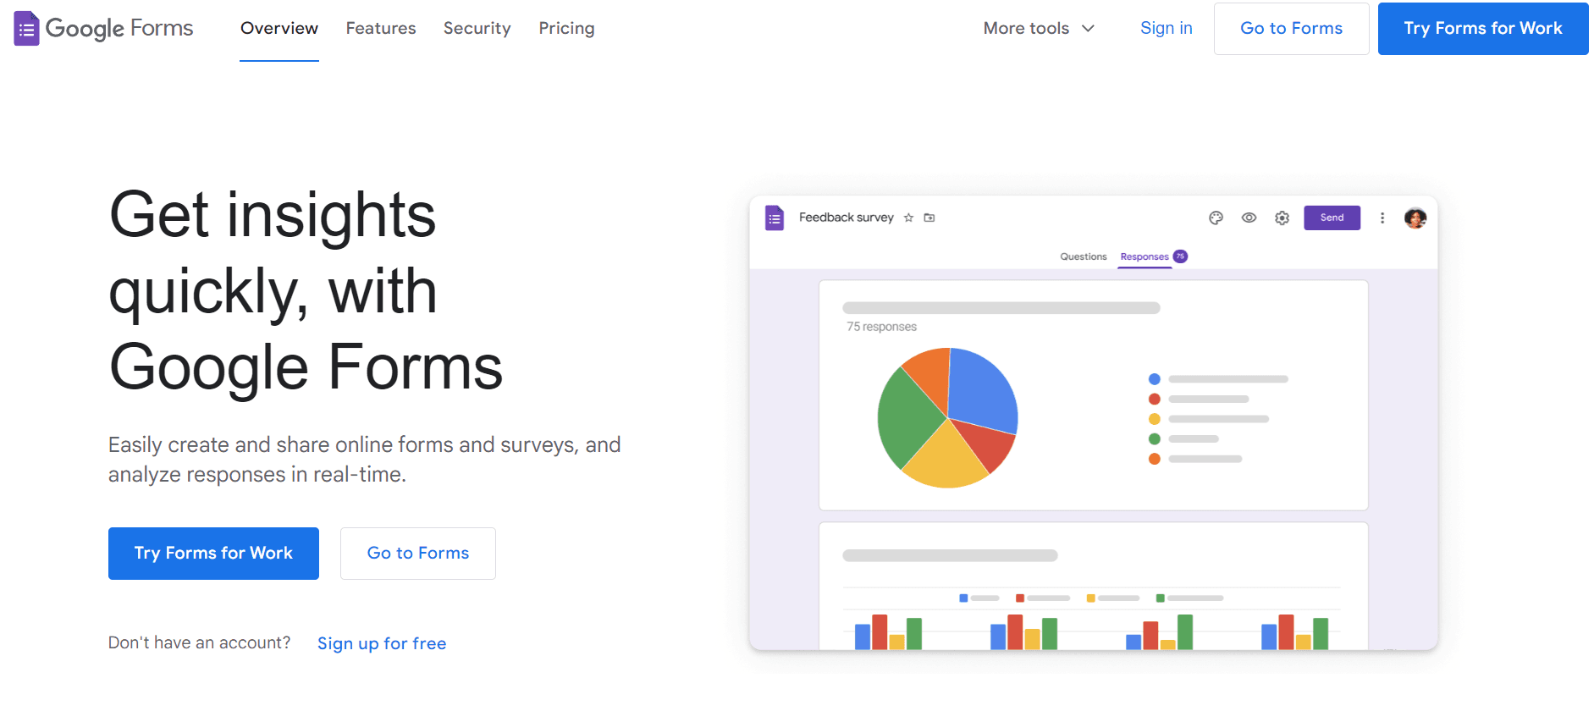Click the user profile avatar
1594x711 pixels.
point(1415,218)
